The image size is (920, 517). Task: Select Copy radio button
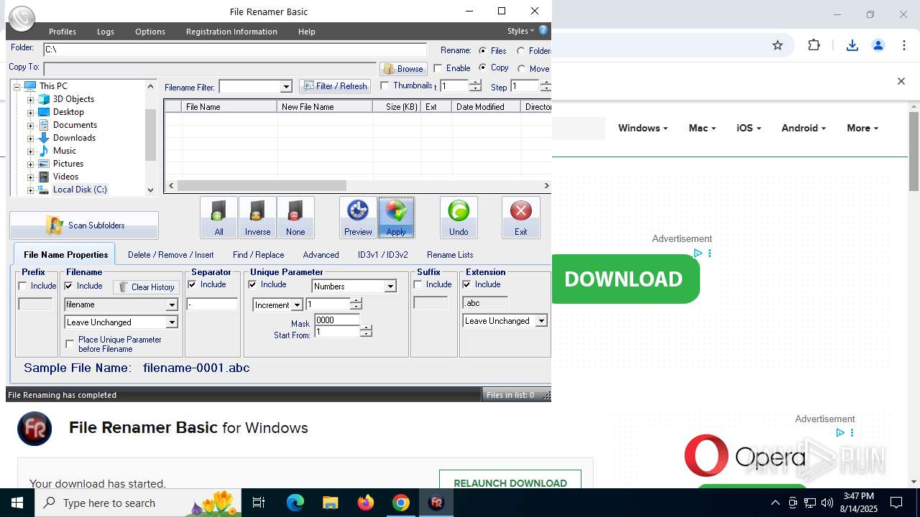coord(482,67)
